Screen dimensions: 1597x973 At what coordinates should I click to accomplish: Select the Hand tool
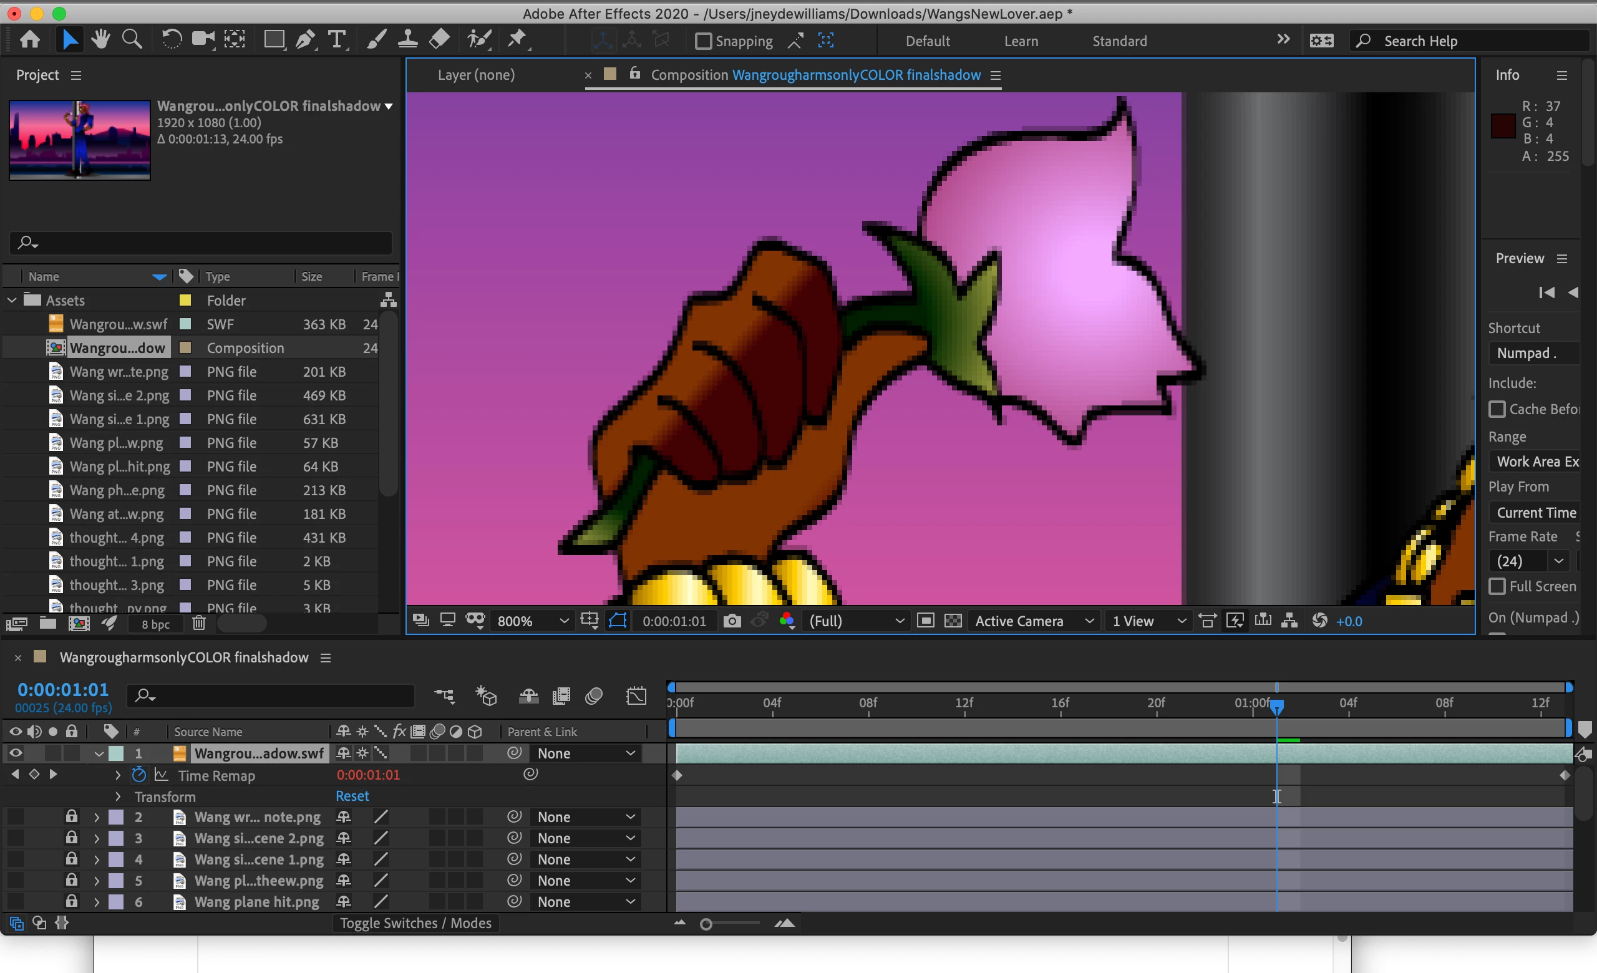coord(100,40)
